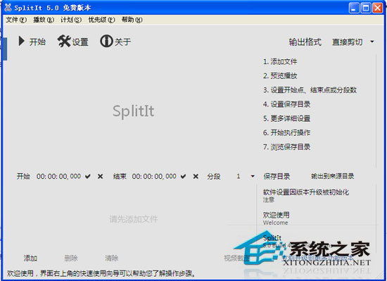Open the 计划(S) menu
The image size is (387, 281).
71,20
